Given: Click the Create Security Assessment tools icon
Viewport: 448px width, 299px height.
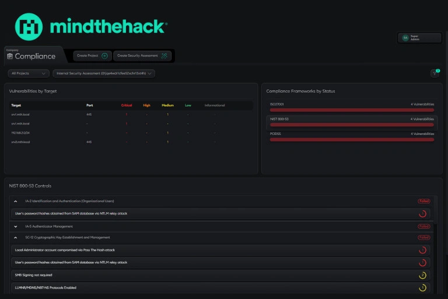Looking at the screenshot, I should tap(164, 56).
